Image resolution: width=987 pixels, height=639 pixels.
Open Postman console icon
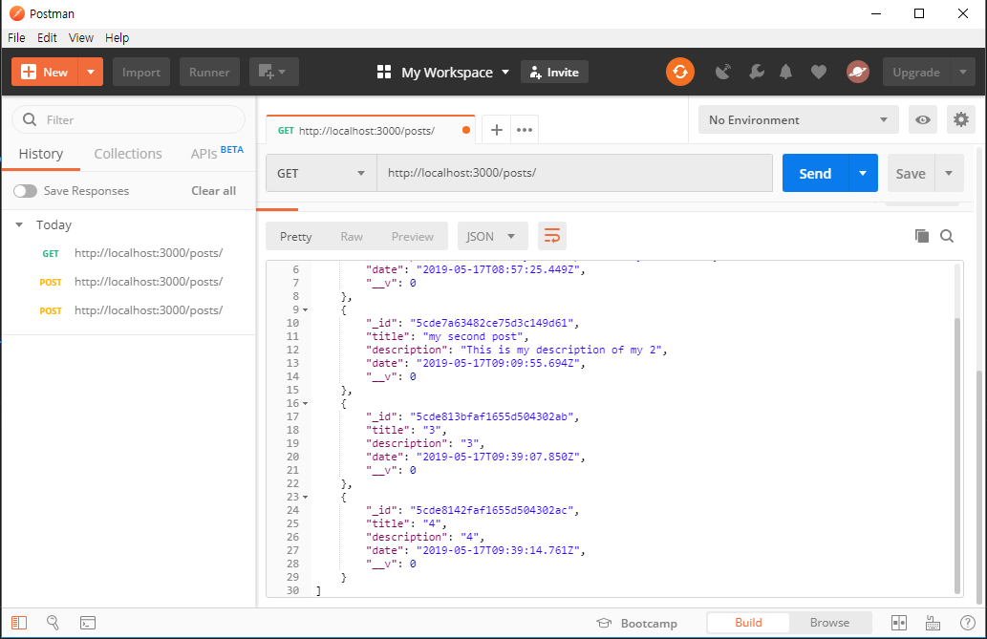(88, 623)
